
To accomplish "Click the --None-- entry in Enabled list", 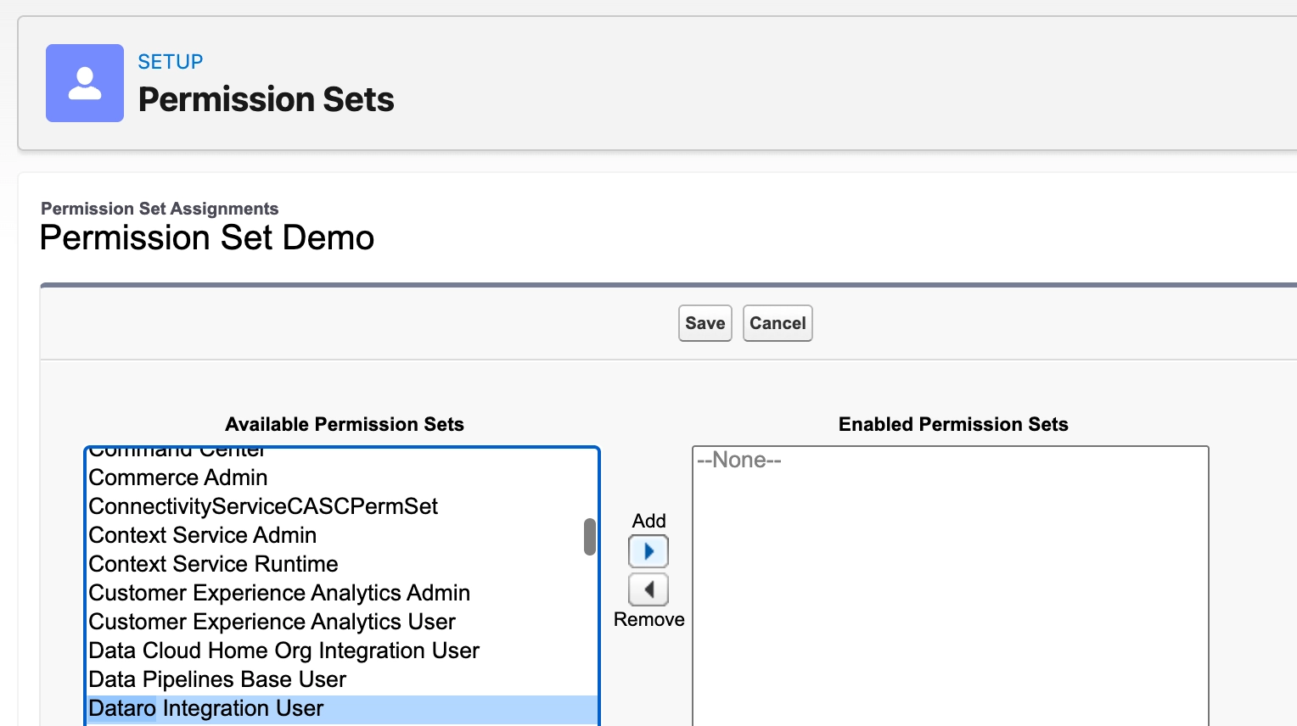I will pyautogui.click(x=739, y=460).
